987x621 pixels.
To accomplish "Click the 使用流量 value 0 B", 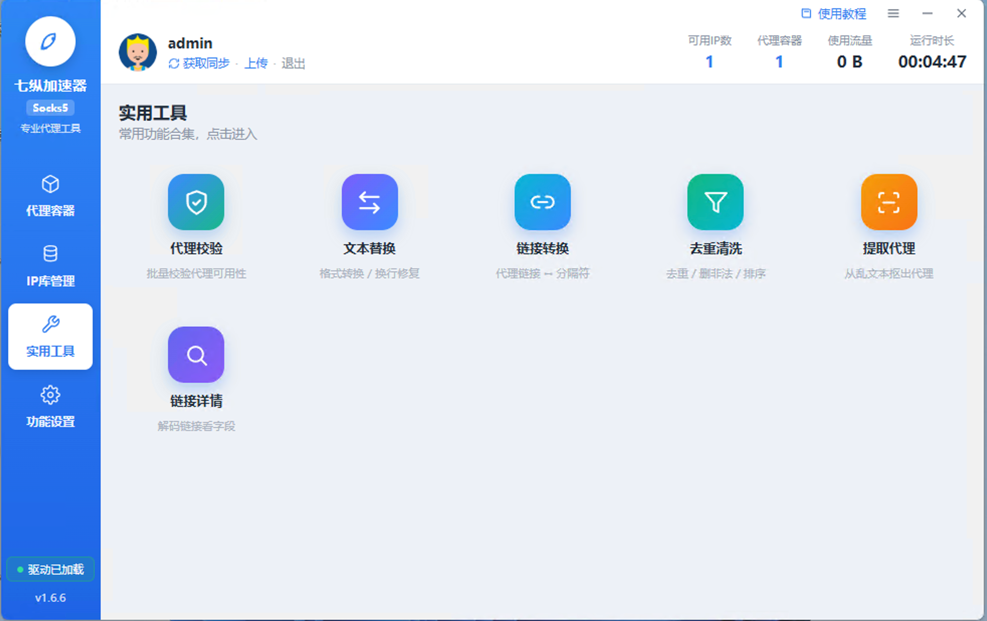I will click(x=849, y=62).
